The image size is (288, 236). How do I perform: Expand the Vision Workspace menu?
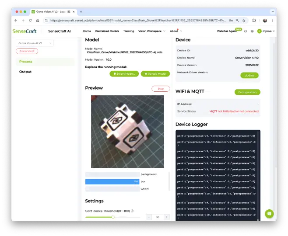coord(151,31)
